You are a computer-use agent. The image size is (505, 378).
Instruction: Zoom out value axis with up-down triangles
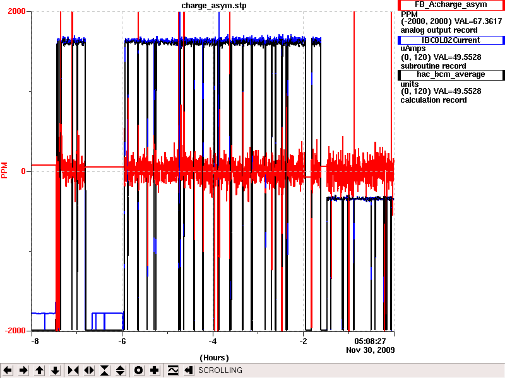(x=121, y=370)
